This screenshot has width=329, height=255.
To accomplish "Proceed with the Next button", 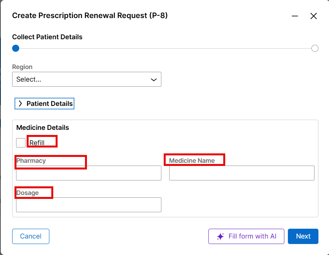I will [303, 236].
